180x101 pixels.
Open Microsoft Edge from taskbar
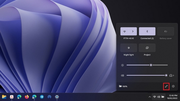19,97
